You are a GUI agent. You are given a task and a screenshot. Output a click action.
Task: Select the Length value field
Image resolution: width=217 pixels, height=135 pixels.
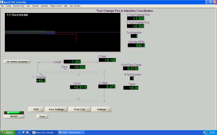pyautogui.click(x=72, y=62)
